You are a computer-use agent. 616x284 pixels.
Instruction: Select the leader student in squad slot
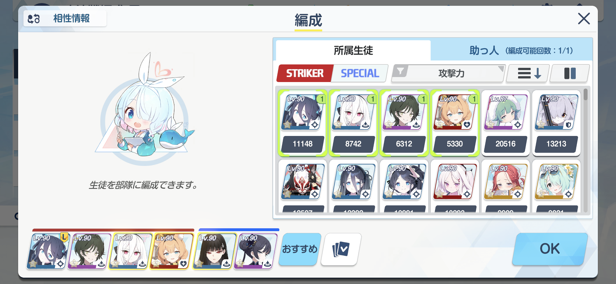coord(48,251)
